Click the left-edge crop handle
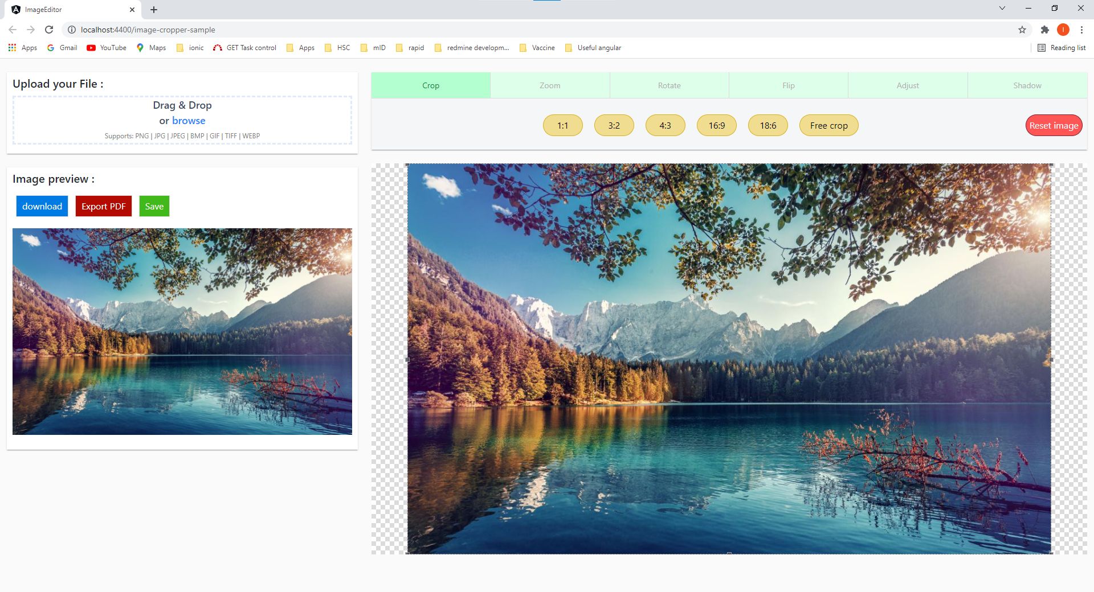The width and height of the screenshot is (1094, 592). (407, 360)
